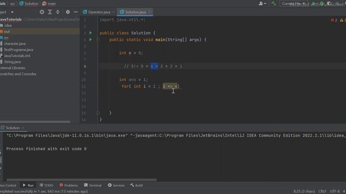The width and height of the screenshot is (346, 194).
Task: Click Collapse All in Project toolbar
Action: click(x=58, y=12)
